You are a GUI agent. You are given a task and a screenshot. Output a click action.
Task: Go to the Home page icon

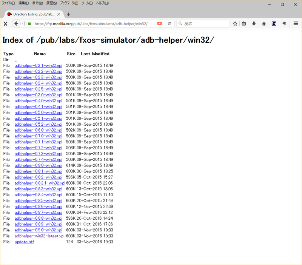click(264, 24)
